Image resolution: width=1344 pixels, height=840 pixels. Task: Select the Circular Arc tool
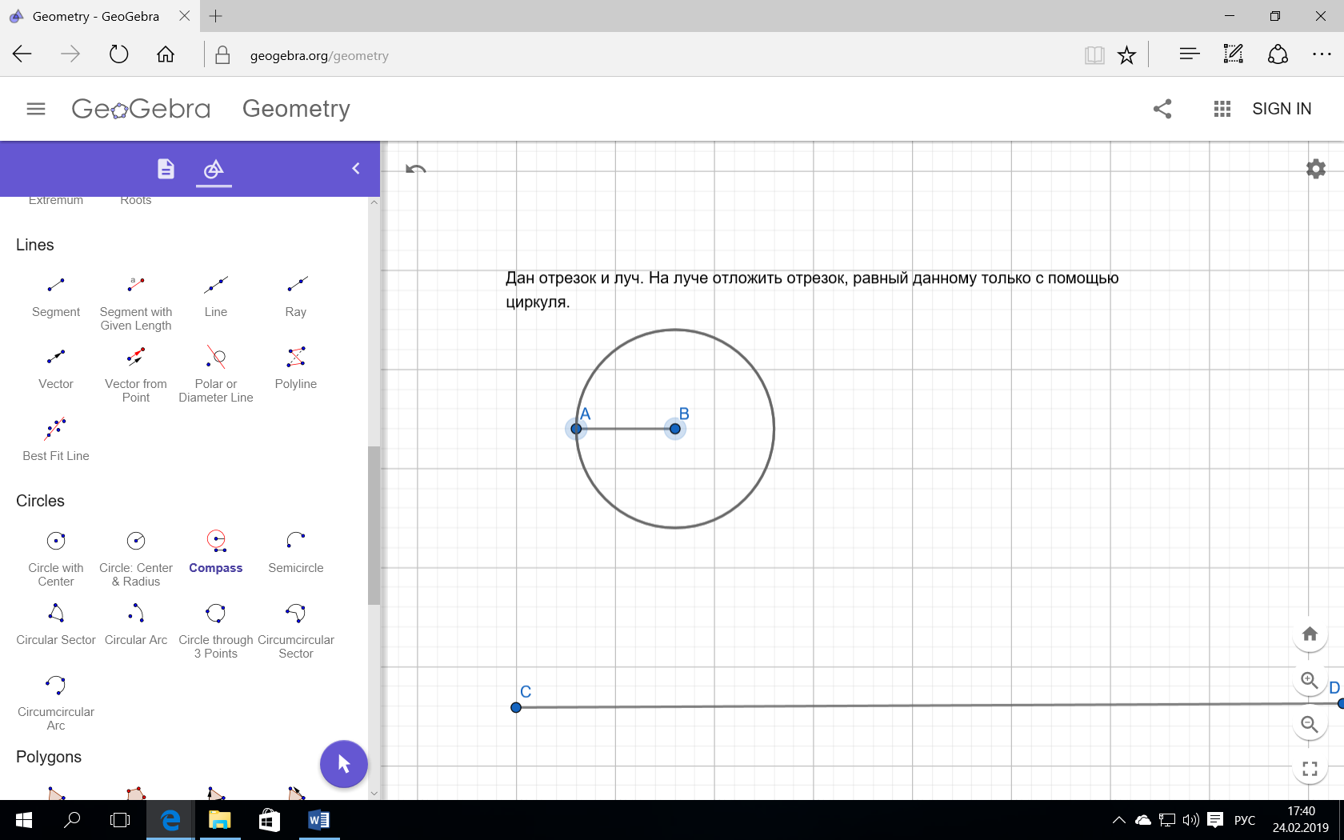pyautogui.click(x=136, y=624)
